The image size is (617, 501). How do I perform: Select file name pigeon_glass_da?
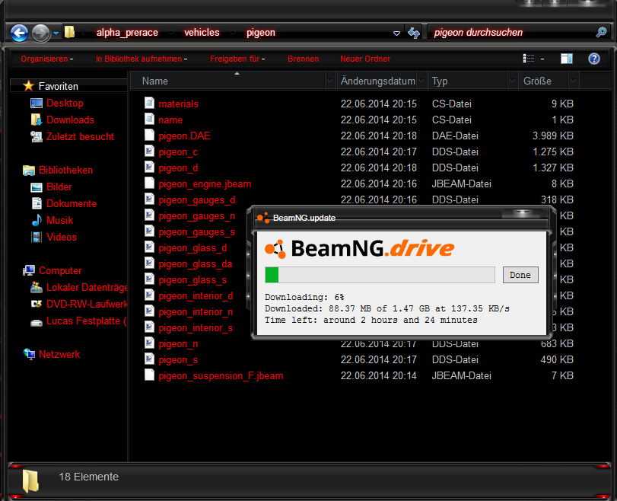(196, 264)
